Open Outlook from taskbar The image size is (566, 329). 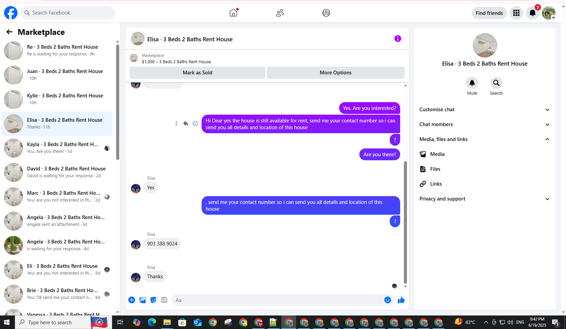click(x=198, y=322)
